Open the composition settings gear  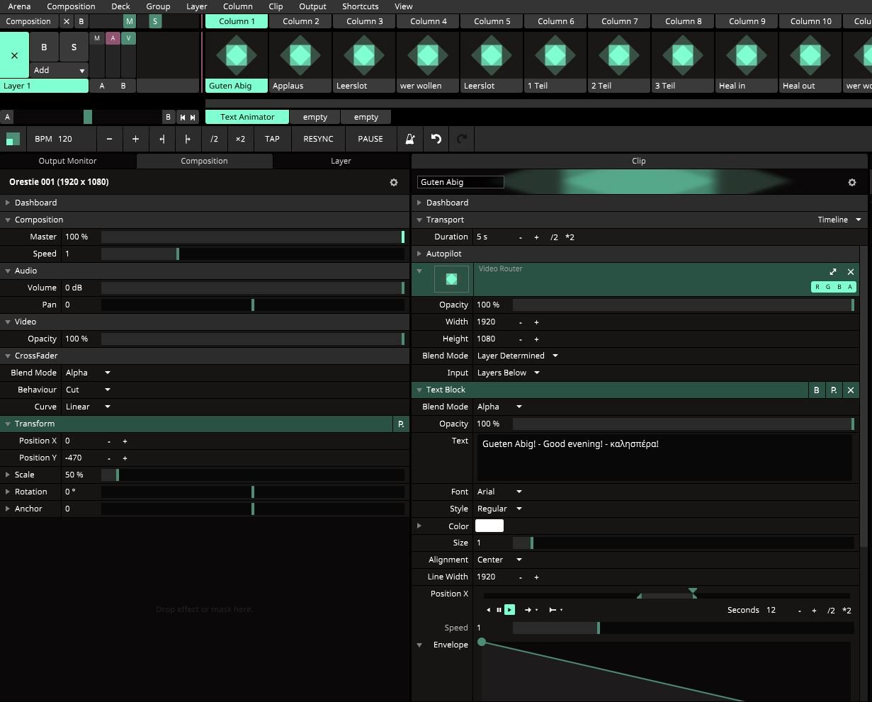(x=394, y=182)
